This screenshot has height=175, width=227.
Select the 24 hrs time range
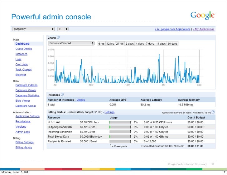120,44
